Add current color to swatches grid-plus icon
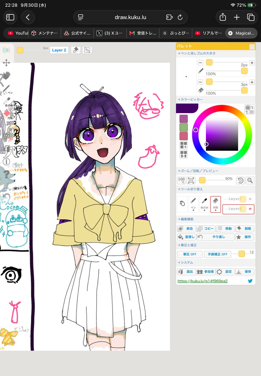The image size is (261, 376). [183, 145]
